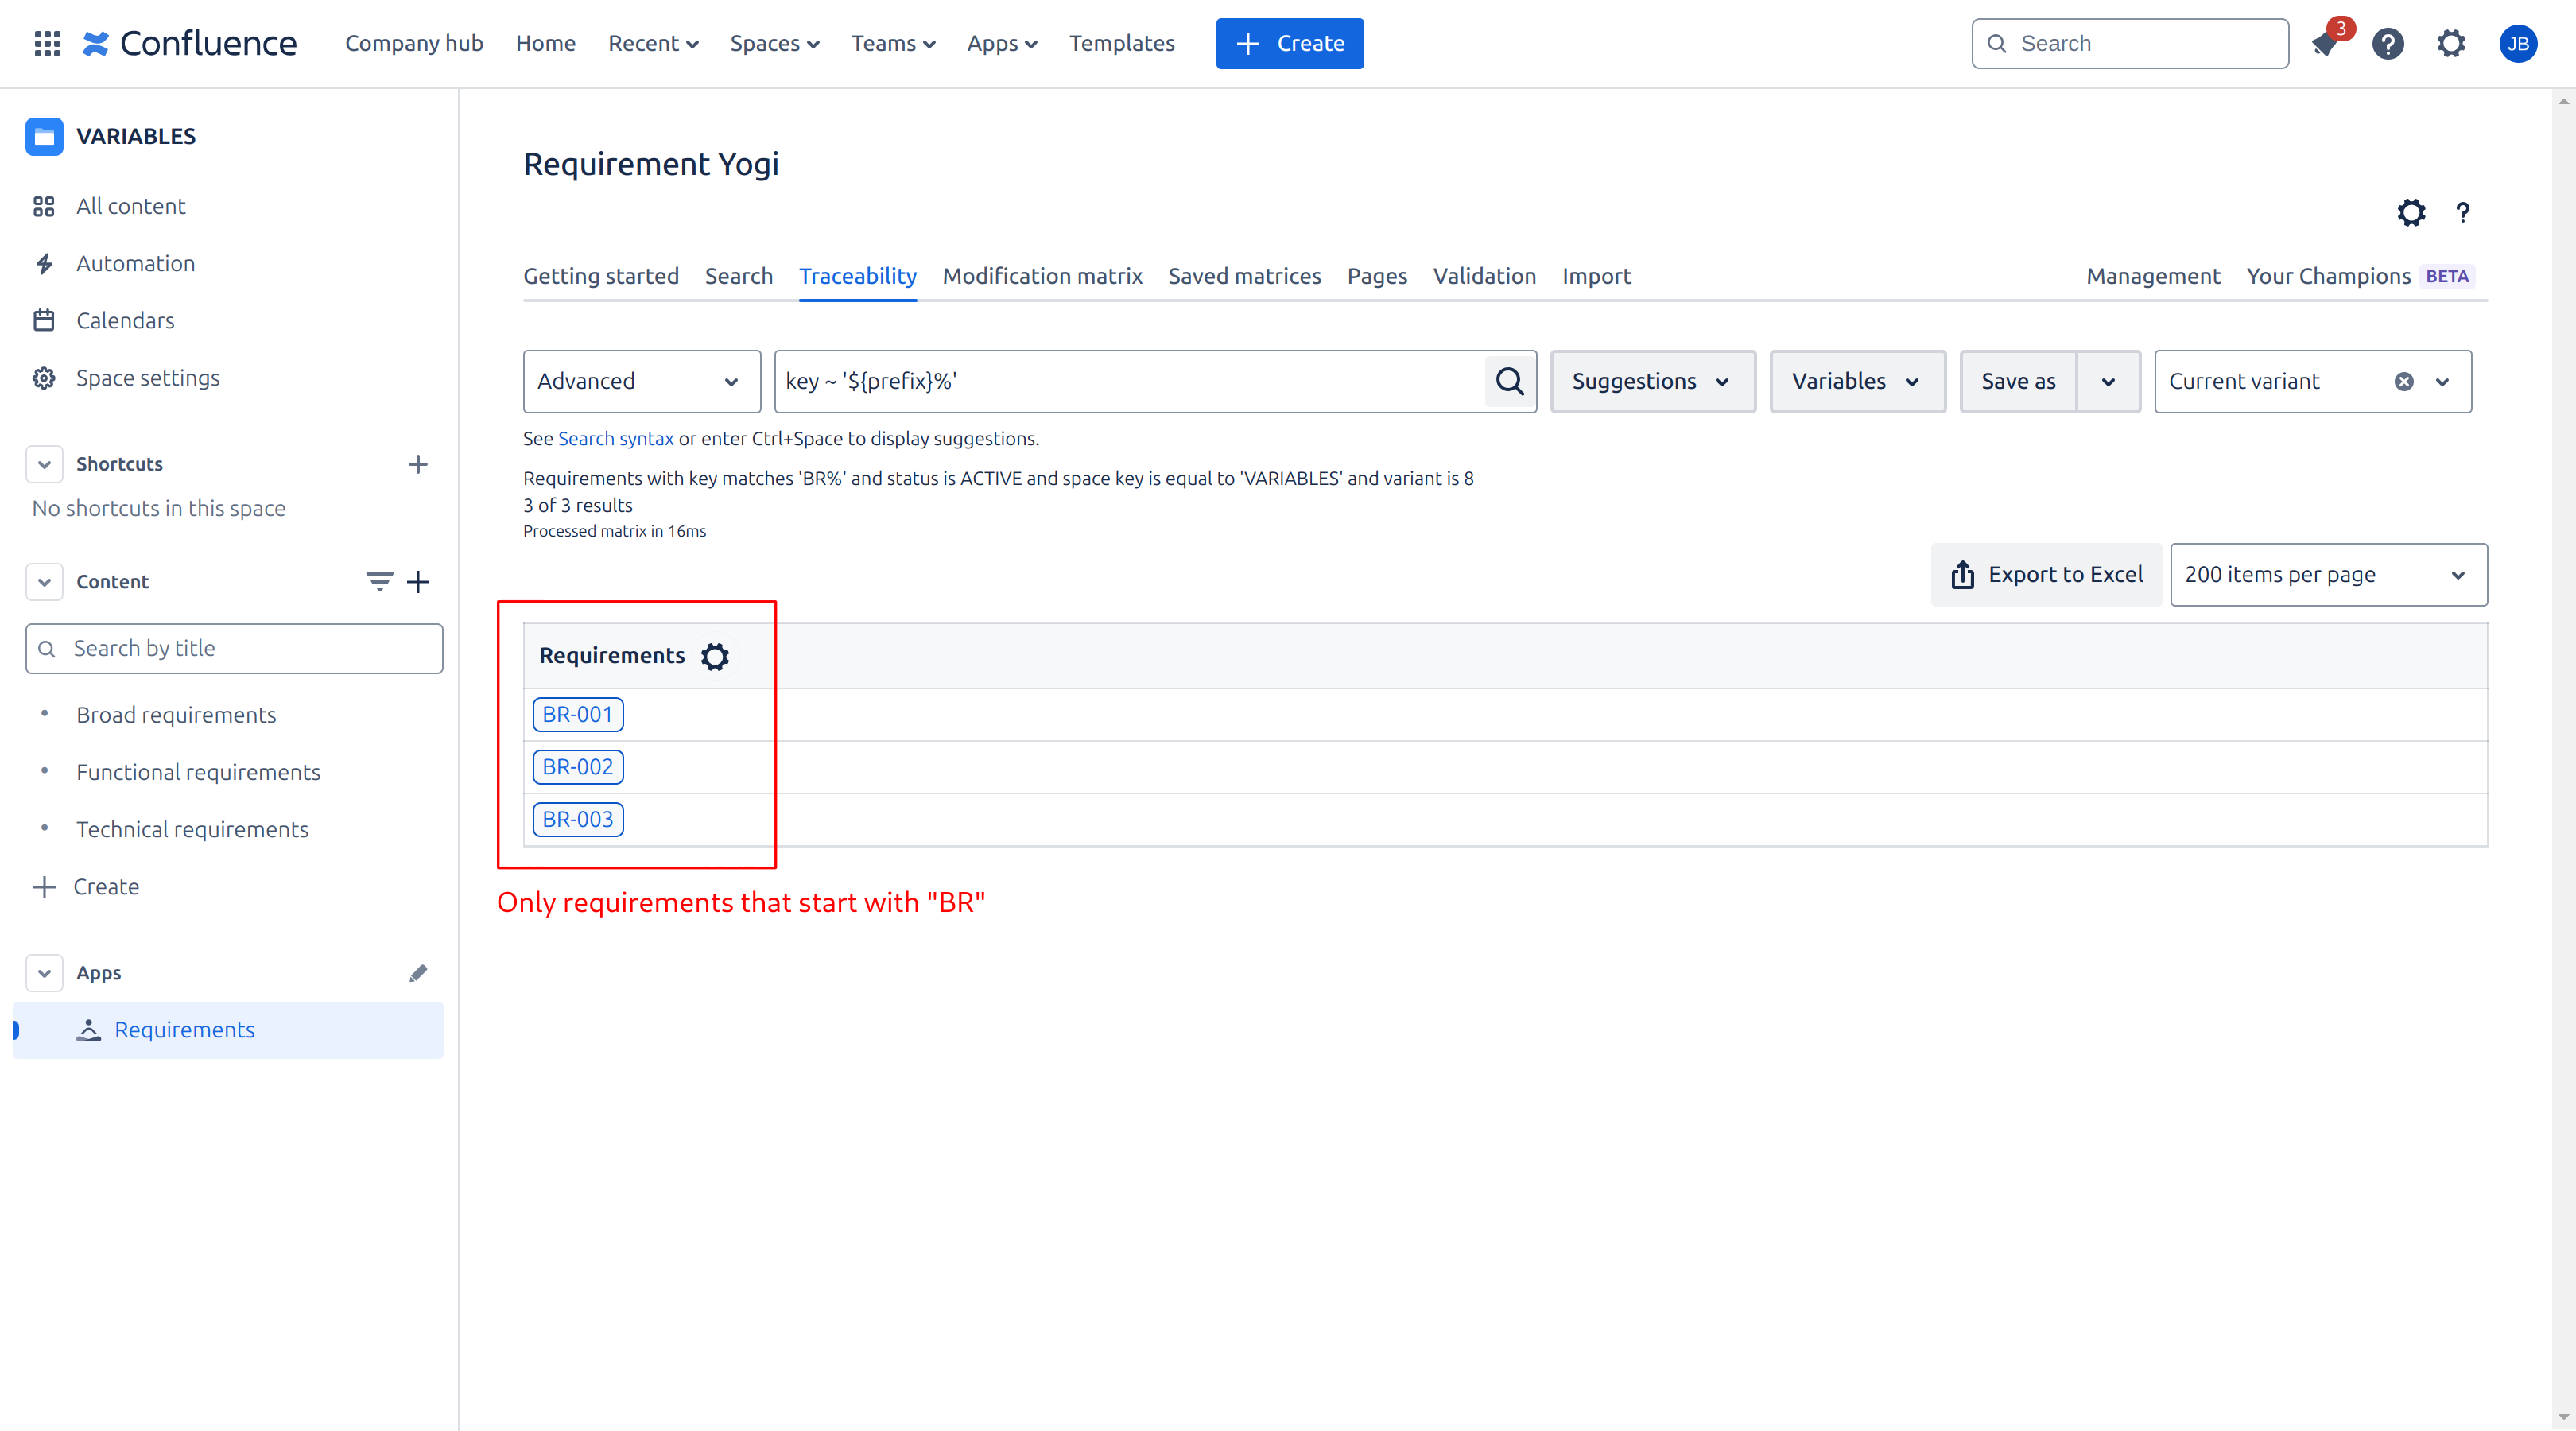This screenshot has height=1431, width=2576.
Task: Click the JB profile avatar
Action: click(2519, 44)
